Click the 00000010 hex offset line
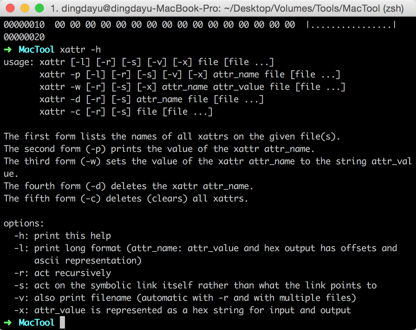Image resolution: width=416 pixels, height=330 pixels. [200, 25]
